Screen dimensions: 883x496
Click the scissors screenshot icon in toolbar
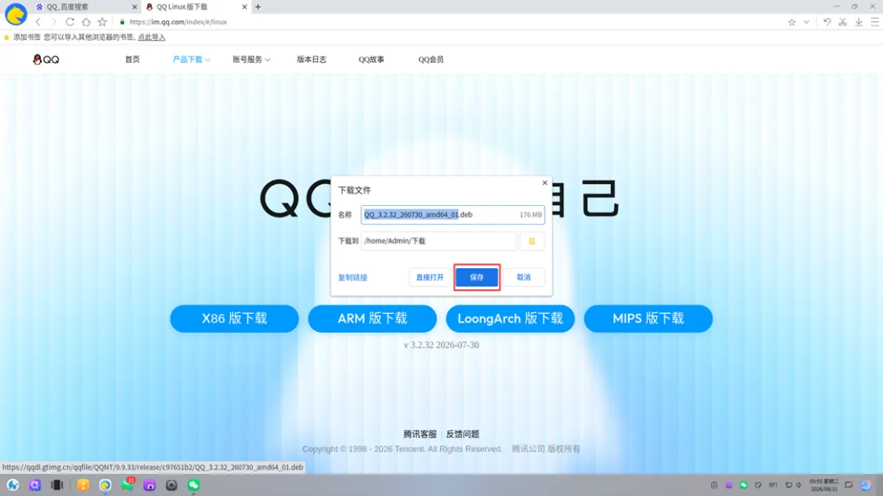842,22
